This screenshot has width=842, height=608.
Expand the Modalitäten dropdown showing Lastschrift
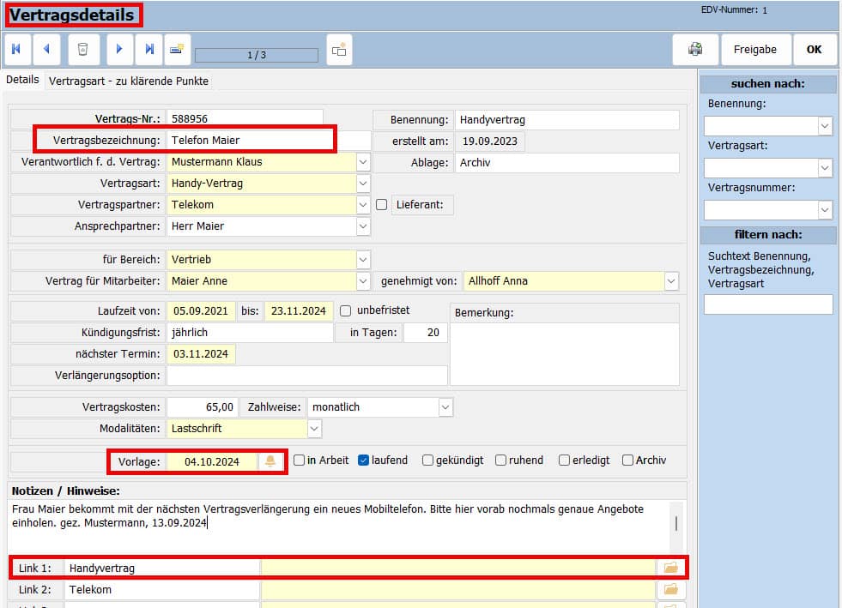point(314,428)
